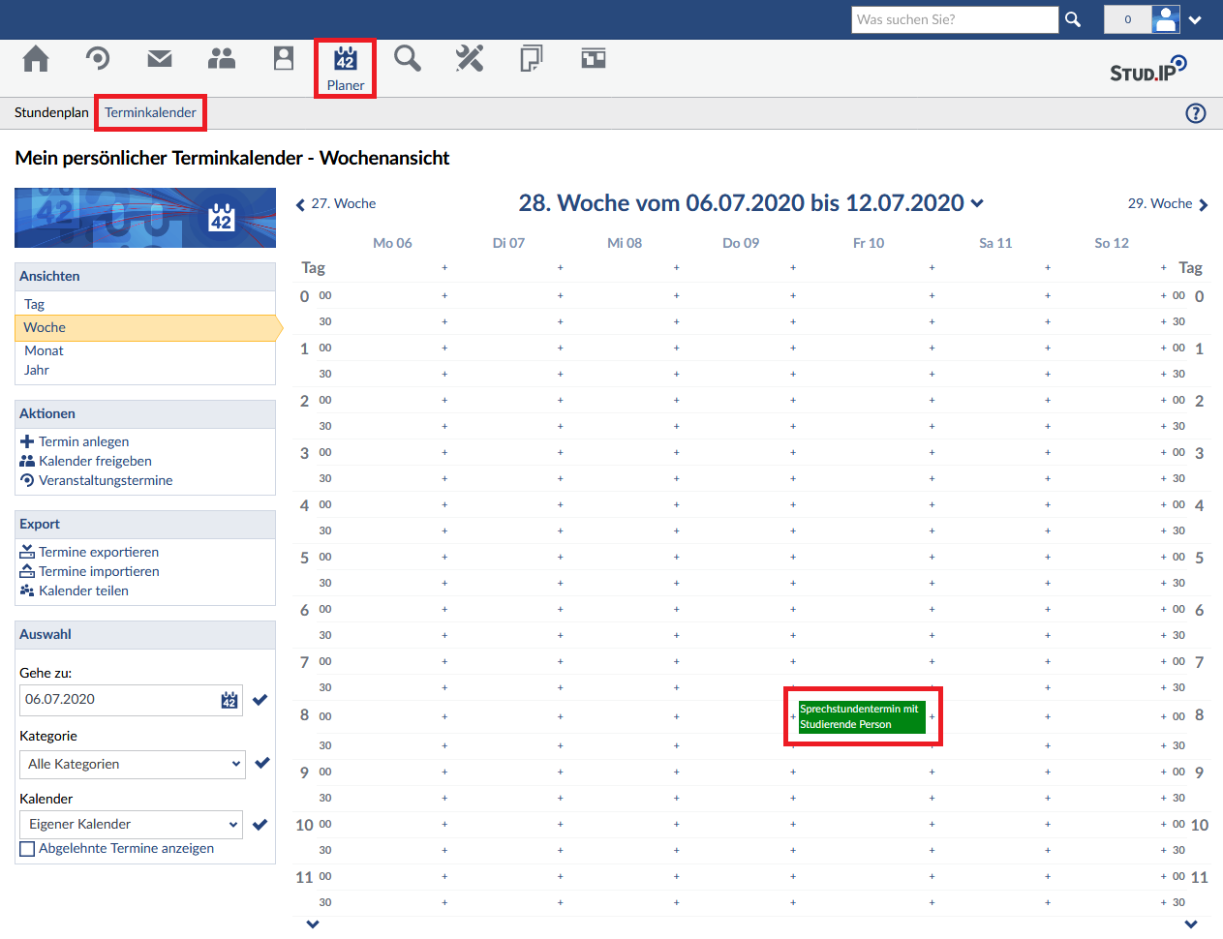Click the Termin anlegen link
The image size is (1223, 939).
pos(83,441)
